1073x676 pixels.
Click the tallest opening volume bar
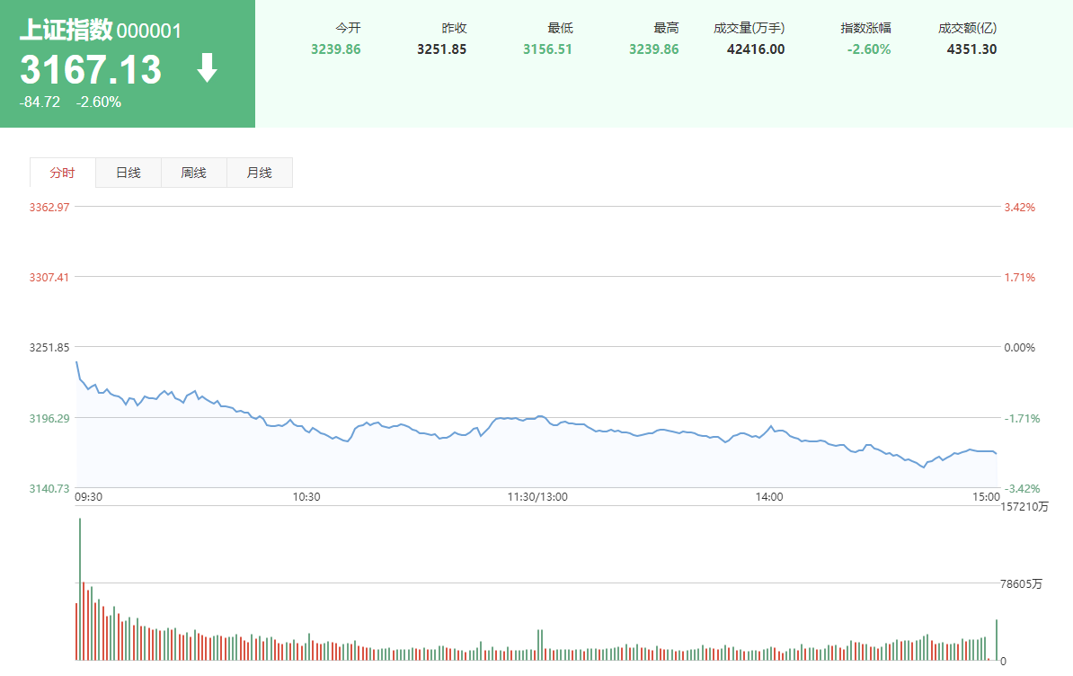[x=80, y=589]
